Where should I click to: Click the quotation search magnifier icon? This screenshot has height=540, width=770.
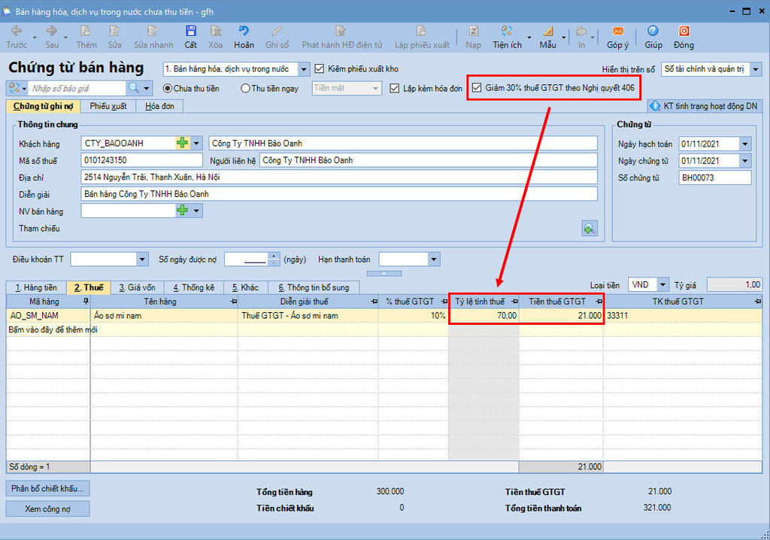[x=134, y=89]
